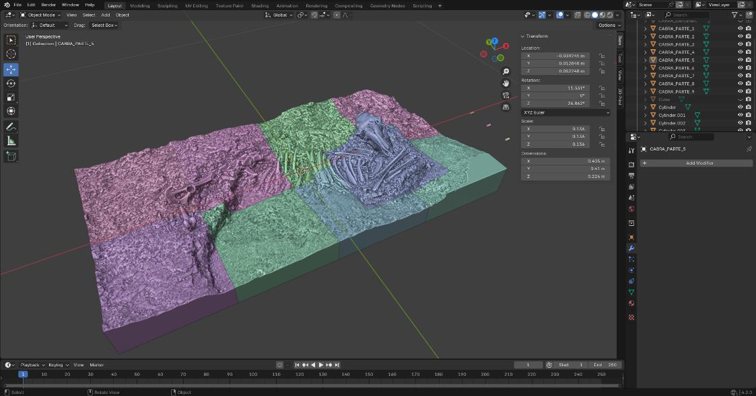Click the Location X value field
The height and width of the screenshot is (396, 756).
coord(555,56)
